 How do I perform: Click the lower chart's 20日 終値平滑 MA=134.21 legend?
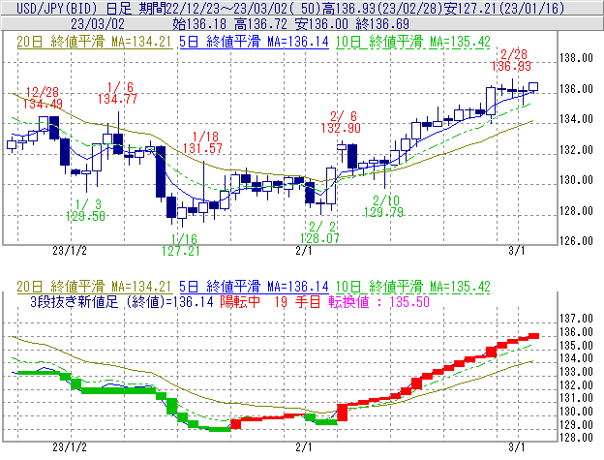94,287
